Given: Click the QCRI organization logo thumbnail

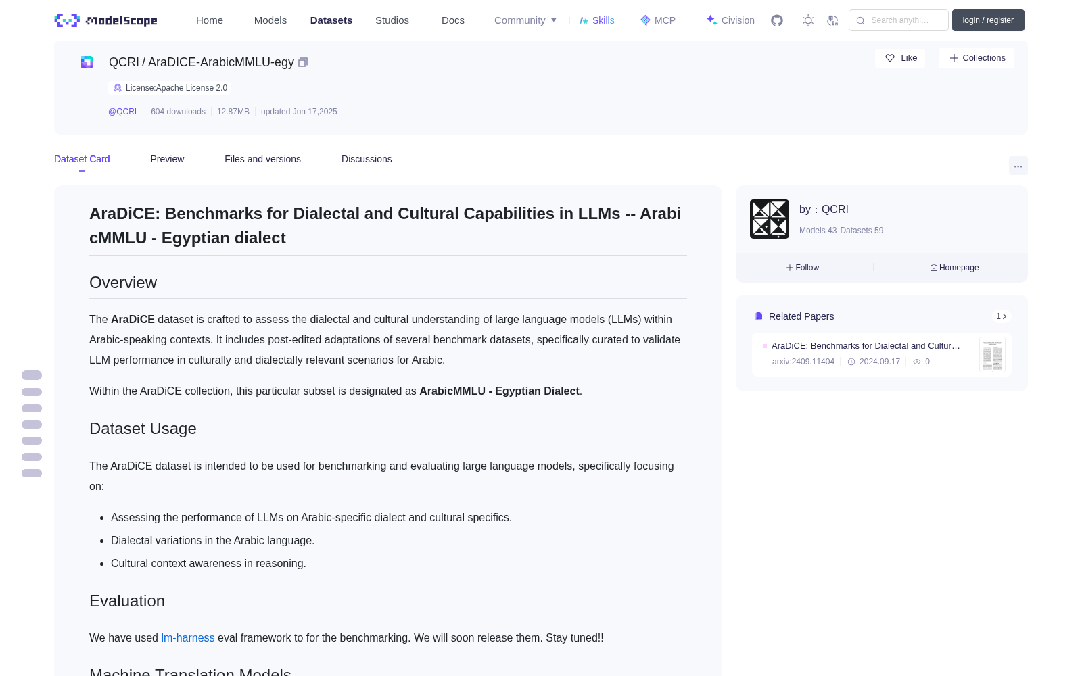Looking at the screenshot, I should point(770,219).
